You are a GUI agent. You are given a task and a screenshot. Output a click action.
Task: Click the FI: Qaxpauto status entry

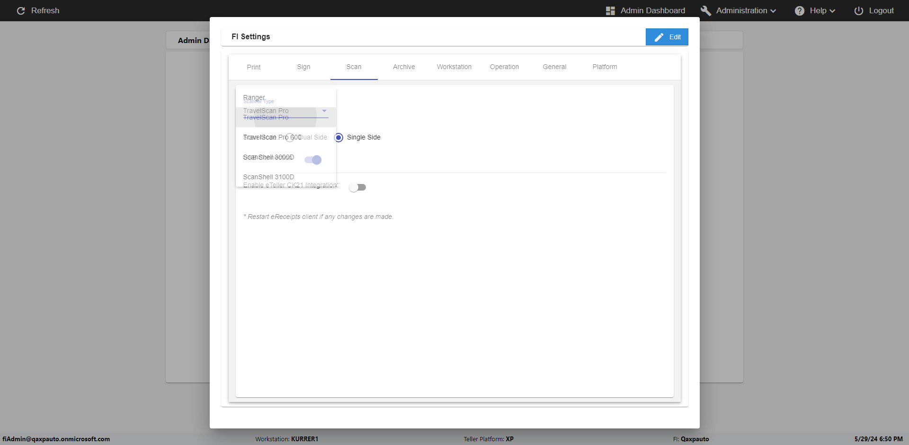point(691,439)
